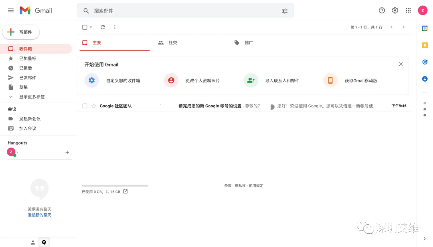The image size is (433, 247).
Task: Open the 隐私权 link in footer
Action: point(240,185)
